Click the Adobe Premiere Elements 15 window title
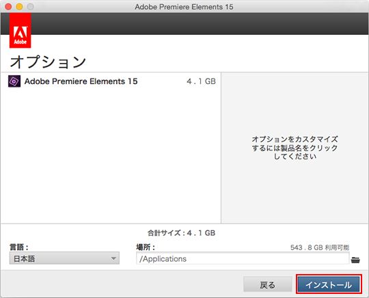This screenshot has width=369, height=298. (184, 7)
